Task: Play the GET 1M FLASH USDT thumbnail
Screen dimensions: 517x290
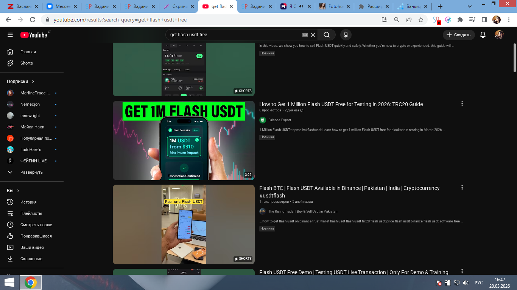Action: pyautogui.click(x=184, y=140)
